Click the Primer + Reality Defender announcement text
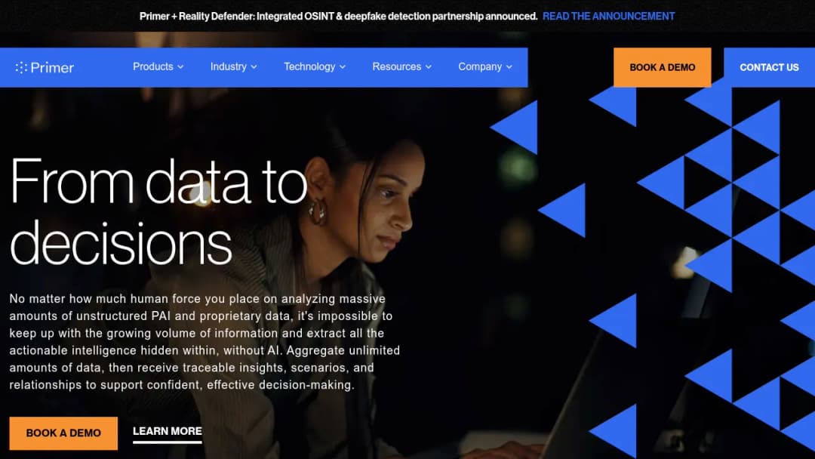 pos(338,16)
